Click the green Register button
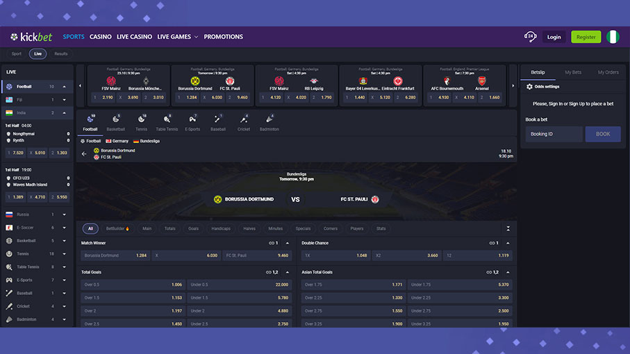Image resolution: width=630 pixels, height=354 pixels. [586, 37]
